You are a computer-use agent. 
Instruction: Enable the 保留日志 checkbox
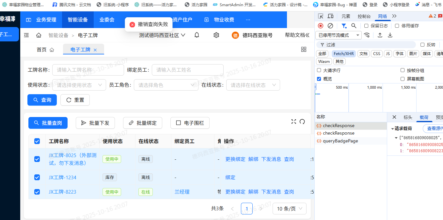pos(366,26)
